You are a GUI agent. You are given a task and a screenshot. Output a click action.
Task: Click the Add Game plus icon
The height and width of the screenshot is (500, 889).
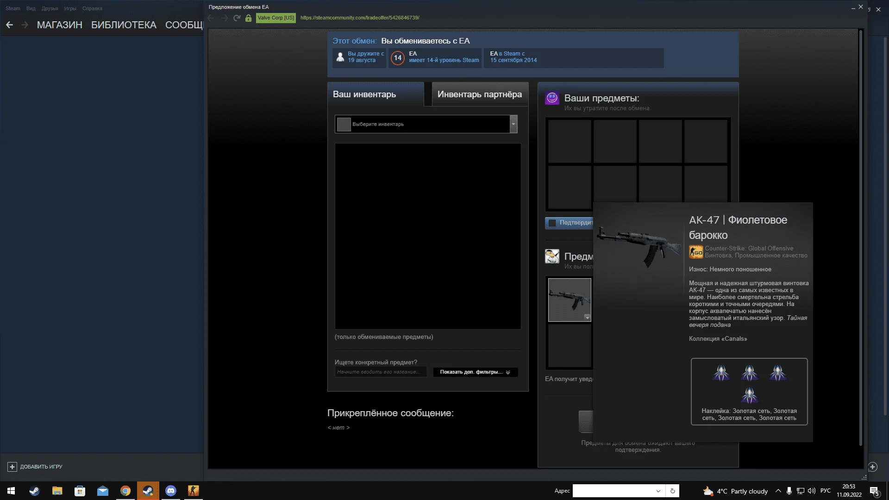13,467
